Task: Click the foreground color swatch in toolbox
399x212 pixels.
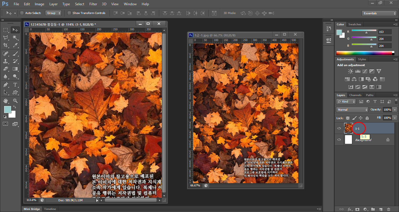Action: [x=7, y=109]
